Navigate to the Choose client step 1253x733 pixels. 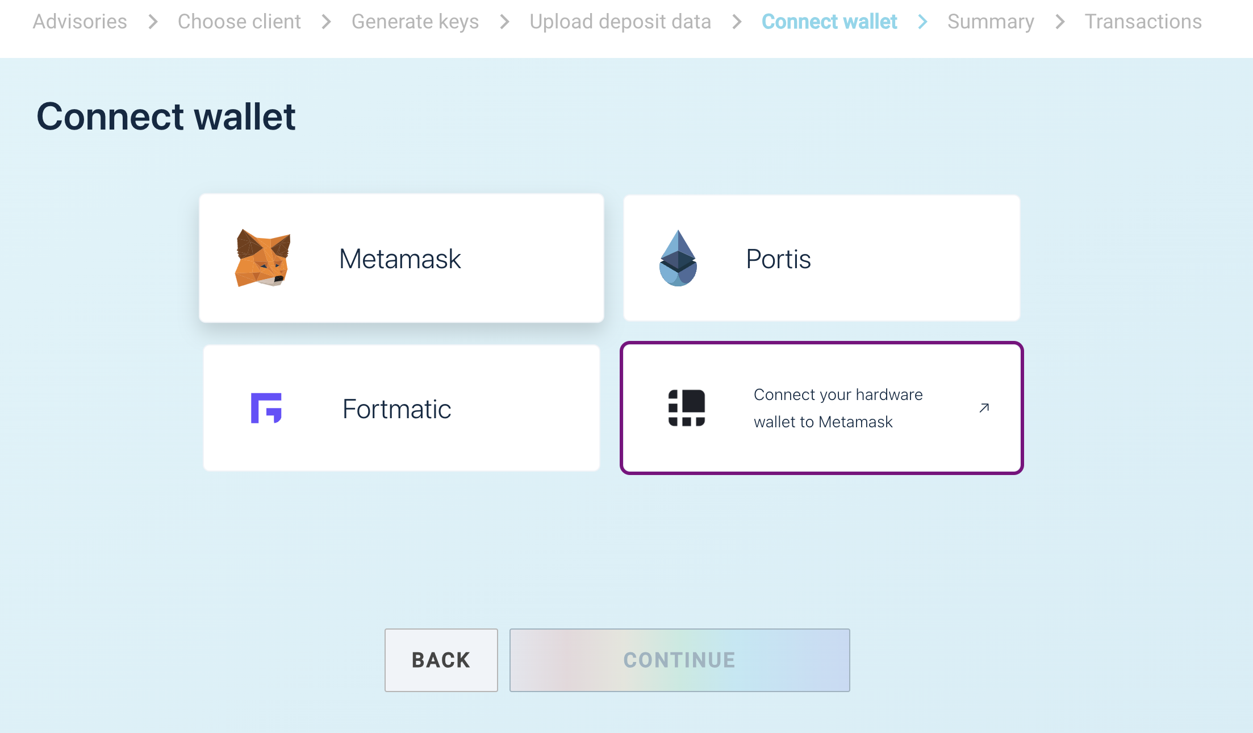click(239, 22)
